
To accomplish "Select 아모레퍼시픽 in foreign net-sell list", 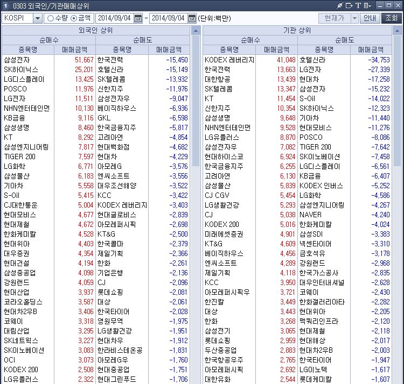I will point(117,224).
